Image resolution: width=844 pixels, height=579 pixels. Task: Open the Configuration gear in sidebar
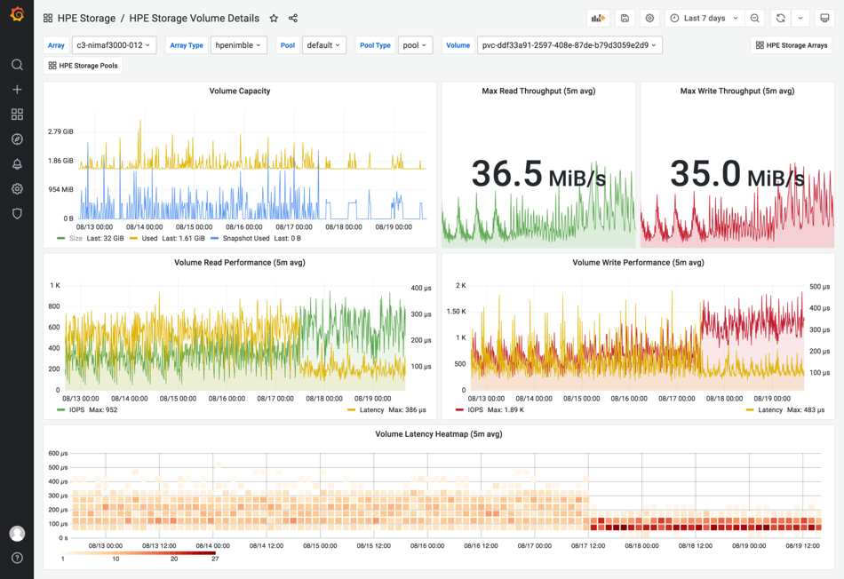(17, 189)
